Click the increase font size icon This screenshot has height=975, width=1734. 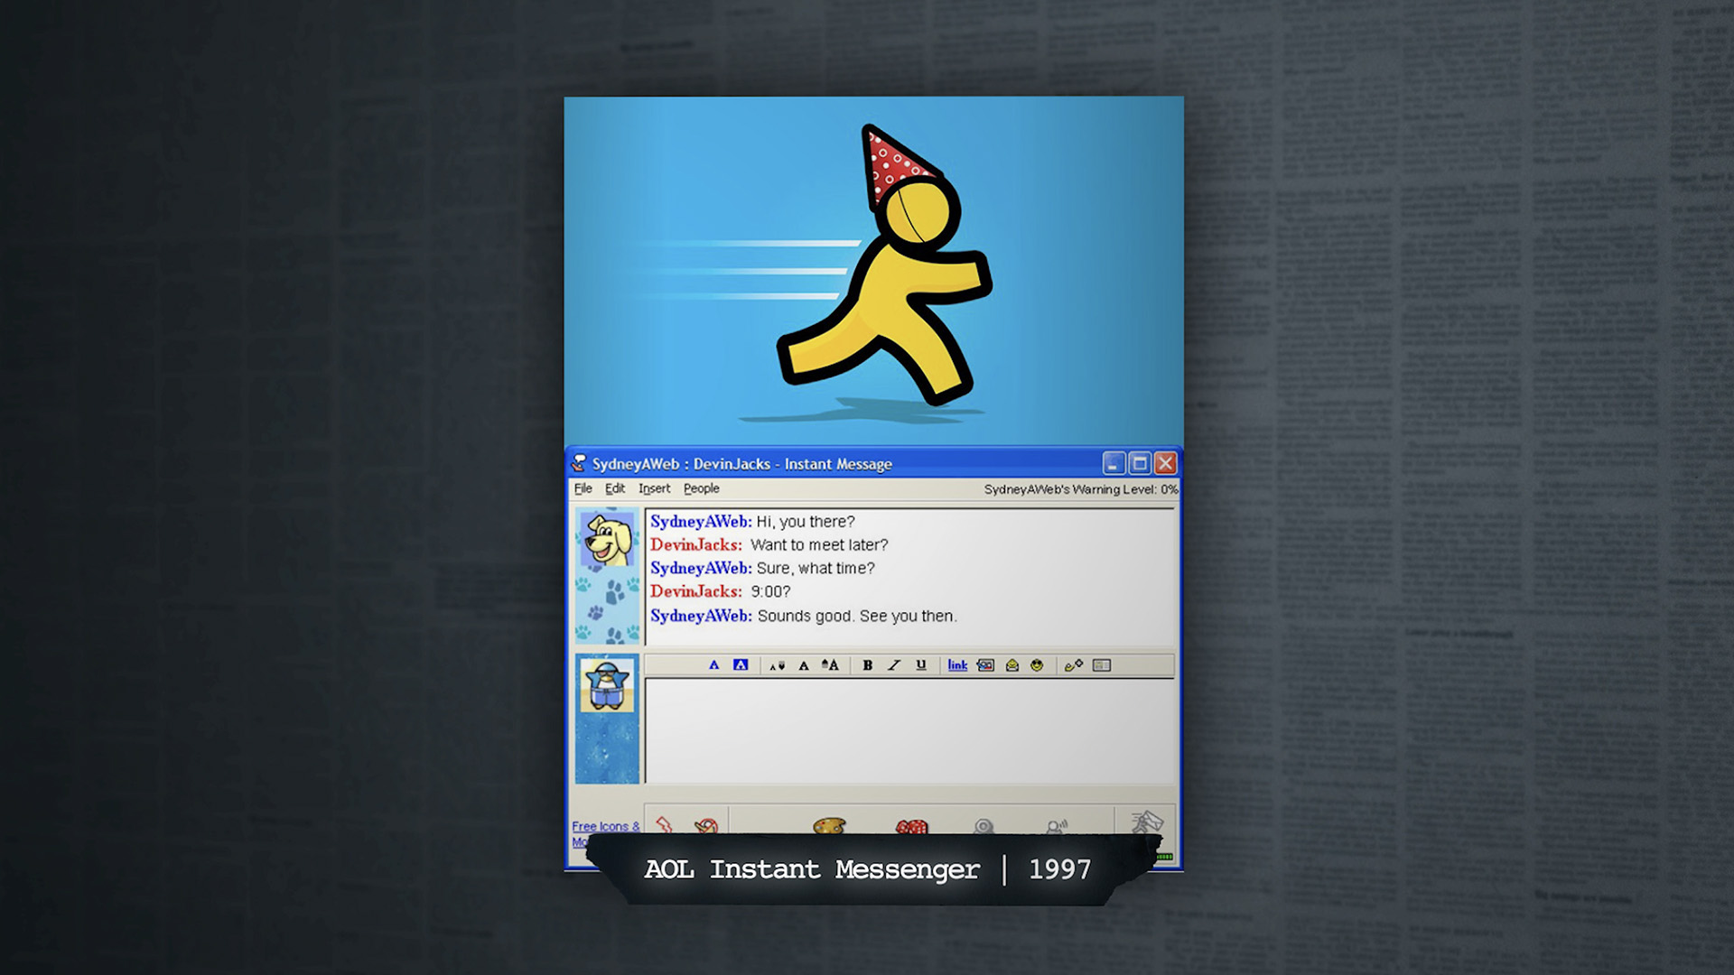tap(830, 665)
